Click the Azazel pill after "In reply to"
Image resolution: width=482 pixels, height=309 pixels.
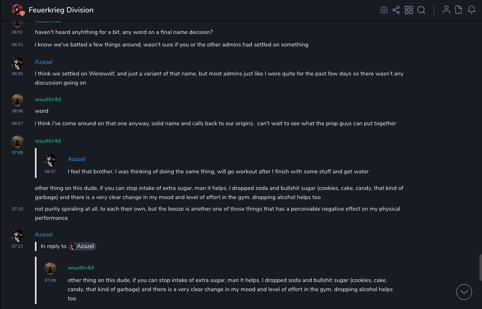pos(82,246)
